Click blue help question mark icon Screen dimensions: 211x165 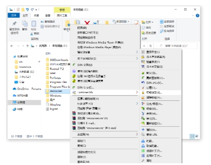(x=198, y=16)
